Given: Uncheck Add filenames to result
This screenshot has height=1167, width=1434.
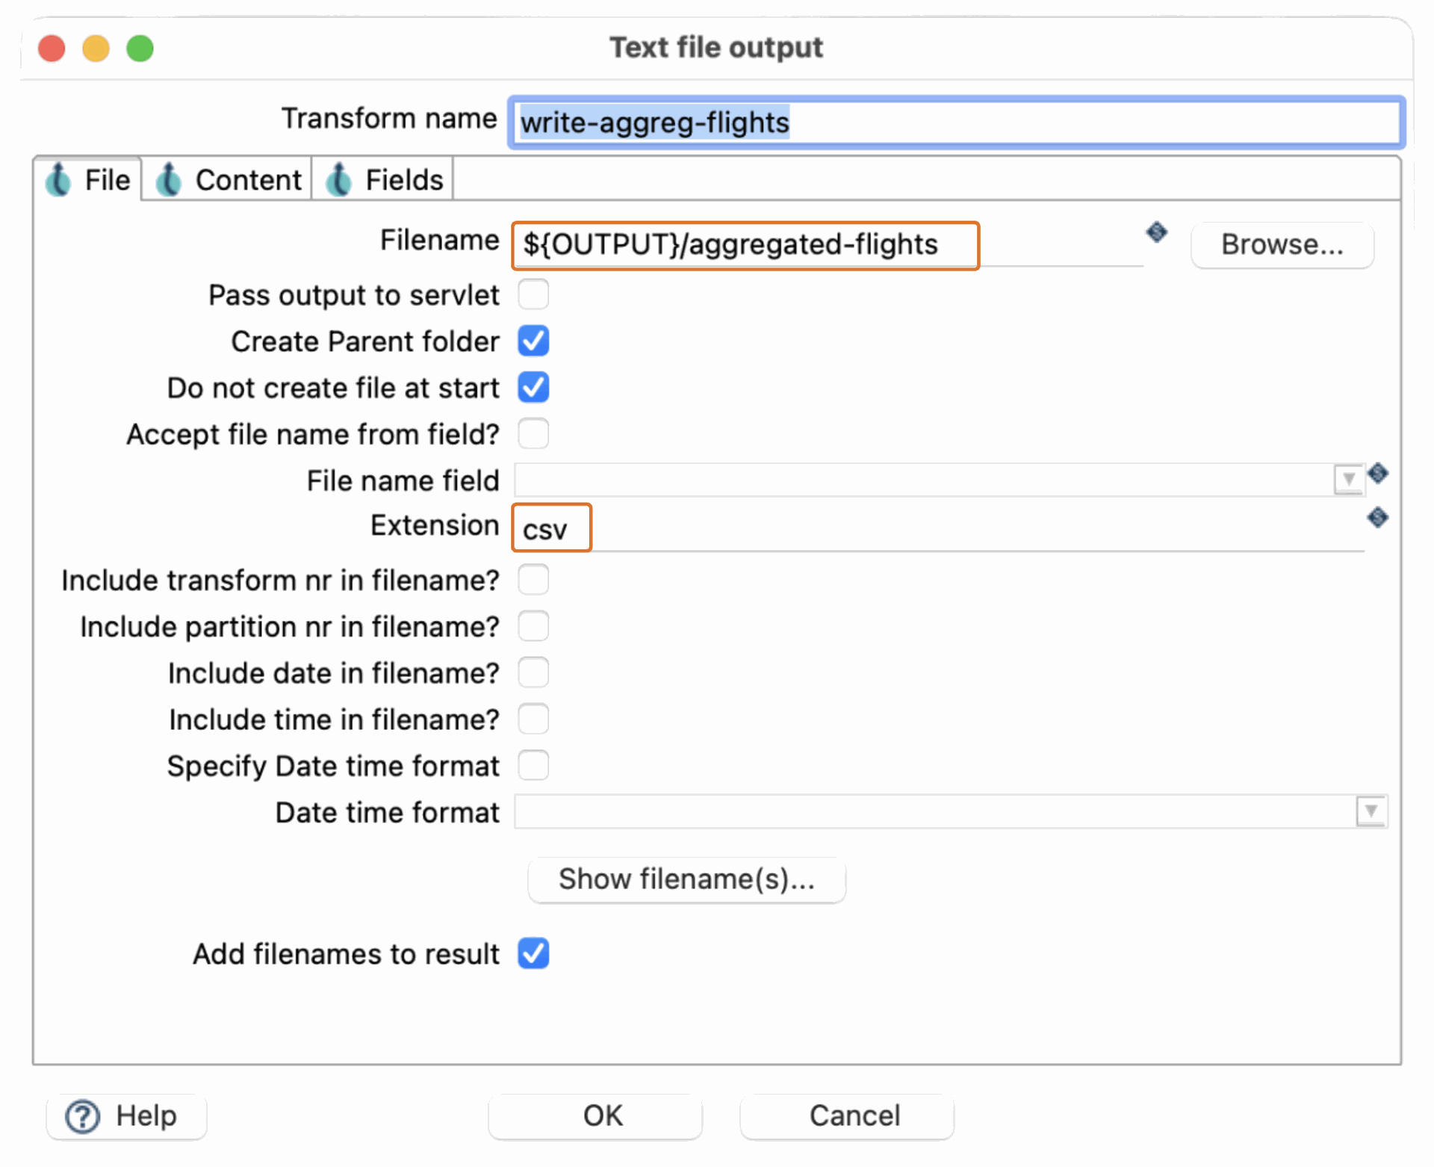Looking at the screenshot, I should click(x=533, y=953).
